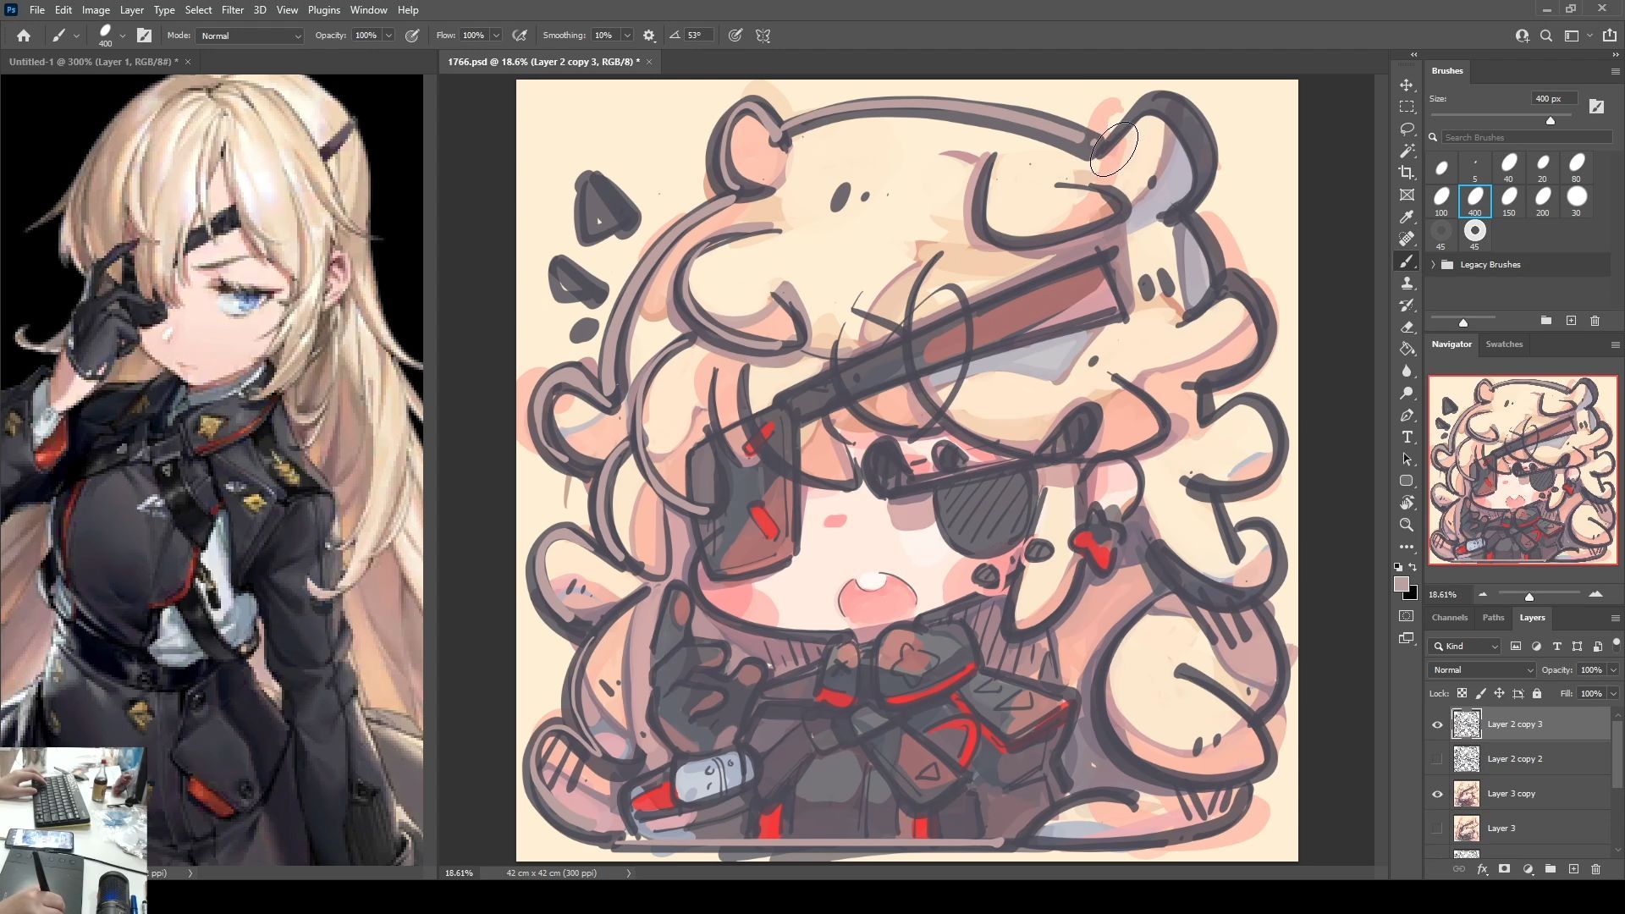1625x914 pixels.
Task: Open the Plugins menu
Action: pos(323,10)
